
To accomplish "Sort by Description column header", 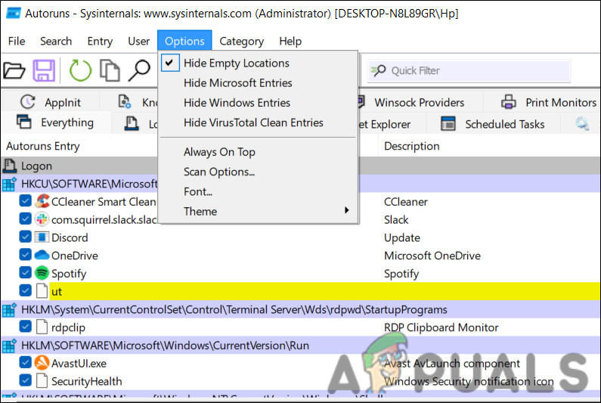I will 412,146.
